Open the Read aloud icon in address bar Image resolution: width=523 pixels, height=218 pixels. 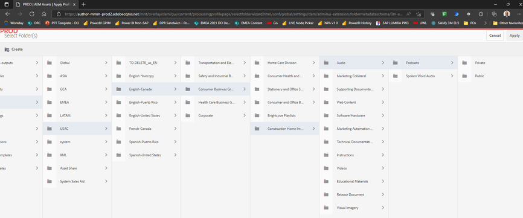pyautogui.click(x=409, y=14)
